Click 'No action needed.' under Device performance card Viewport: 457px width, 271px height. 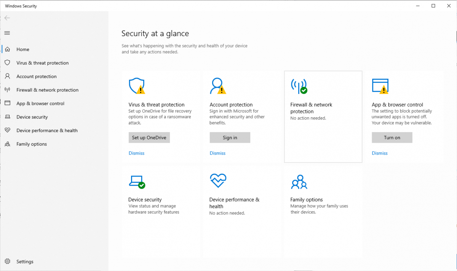tap(227, 213)
